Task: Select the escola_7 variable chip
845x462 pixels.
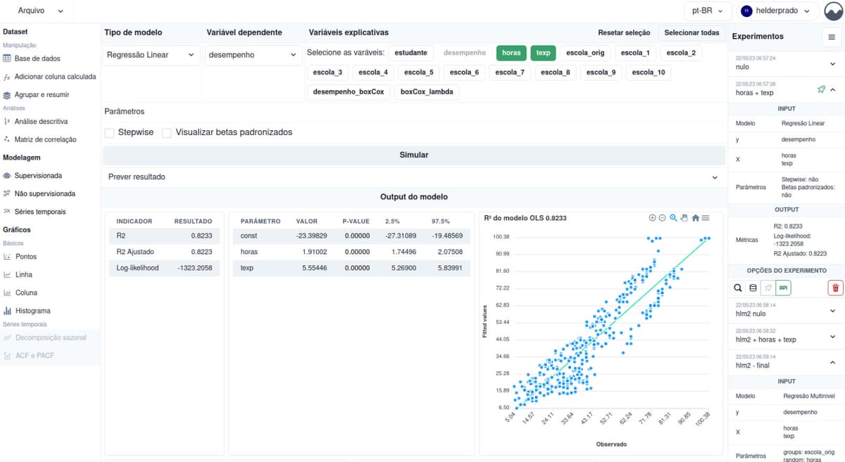Action: click(510, 72)
